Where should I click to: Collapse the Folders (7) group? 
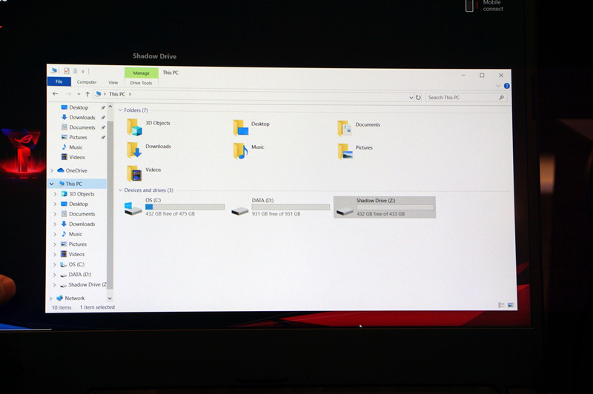coord(121,110)
